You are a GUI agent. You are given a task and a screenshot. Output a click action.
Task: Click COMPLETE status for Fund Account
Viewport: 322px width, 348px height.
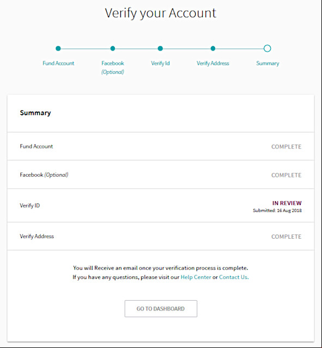click(287, 147)
